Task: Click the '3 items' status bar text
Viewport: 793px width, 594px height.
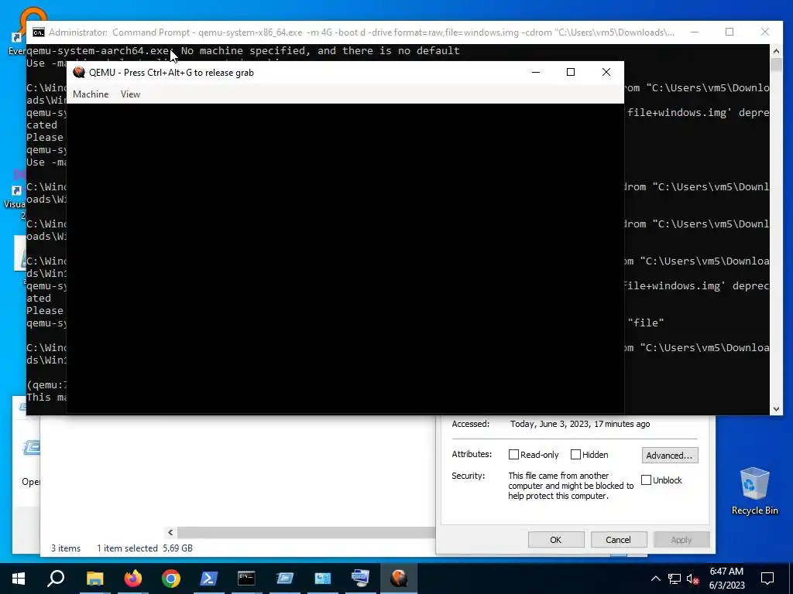Action: point(66,548)
